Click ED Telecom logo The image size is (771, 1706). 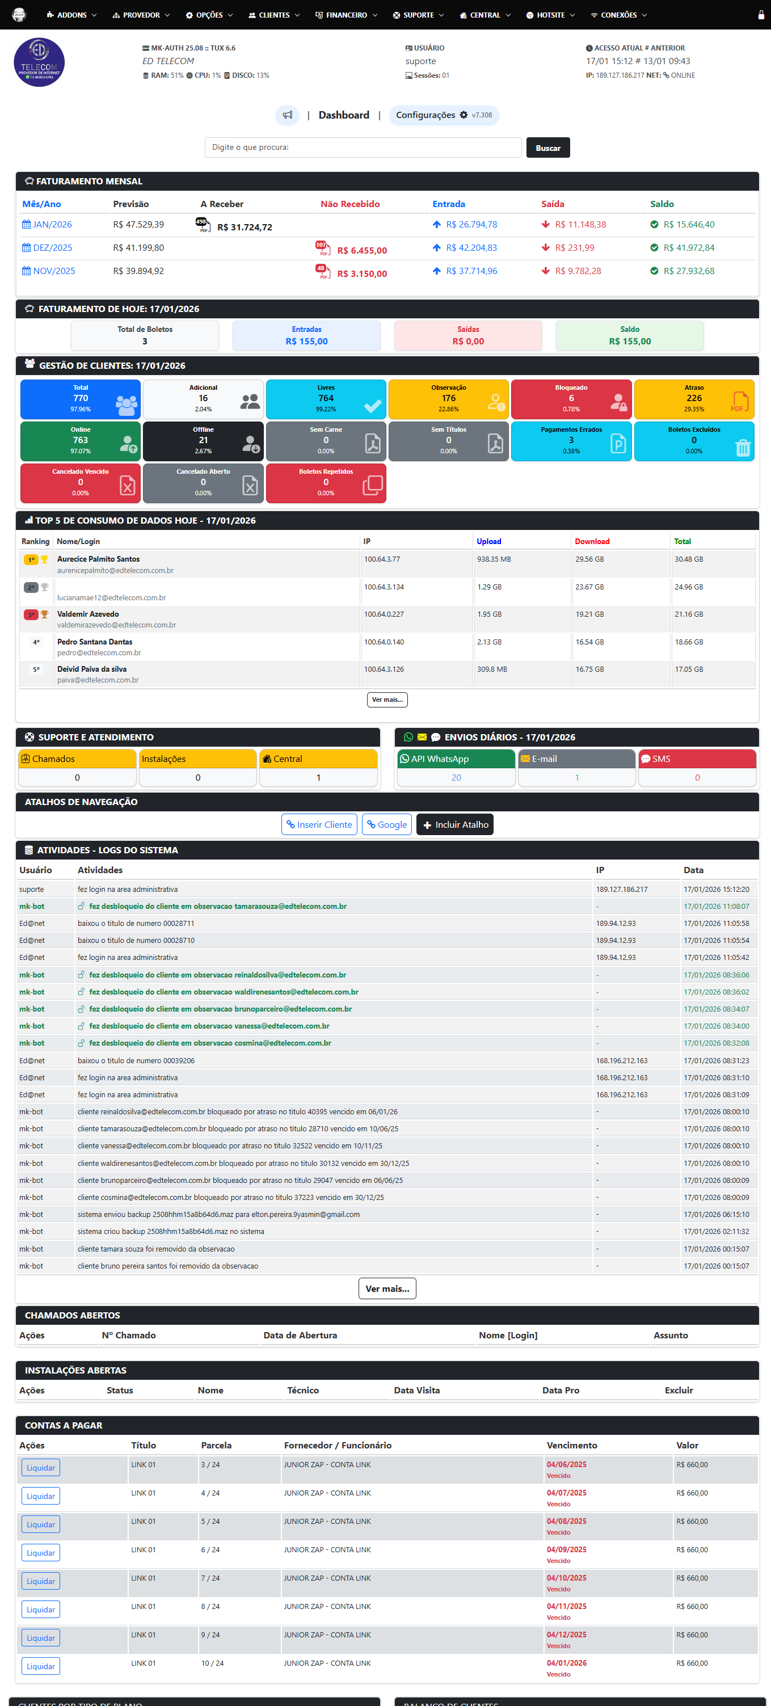[39, 62]
